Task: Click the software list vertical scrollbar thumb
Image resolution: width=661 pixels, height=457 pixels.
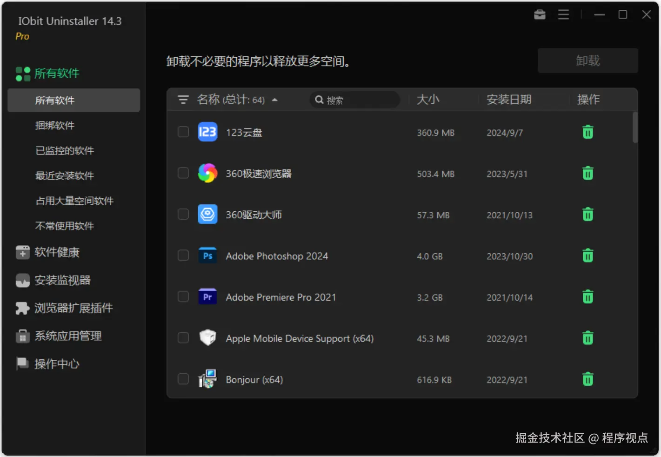Action: tap(635, 127)
